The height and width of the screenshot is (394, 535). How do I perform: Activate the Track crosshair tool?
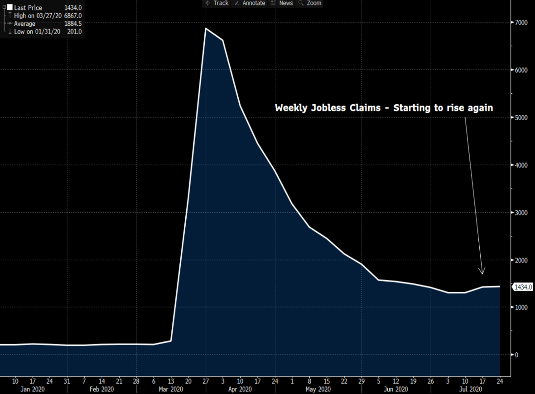(x=217, y=3)
